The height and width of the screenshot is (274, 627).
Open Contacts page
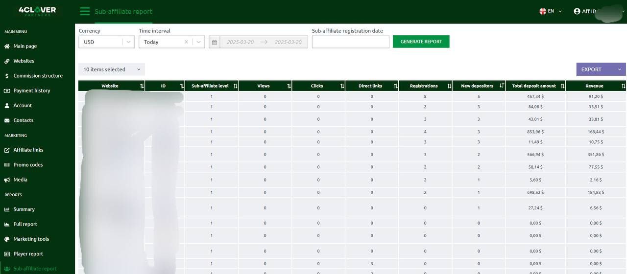[x=23, y=120]
